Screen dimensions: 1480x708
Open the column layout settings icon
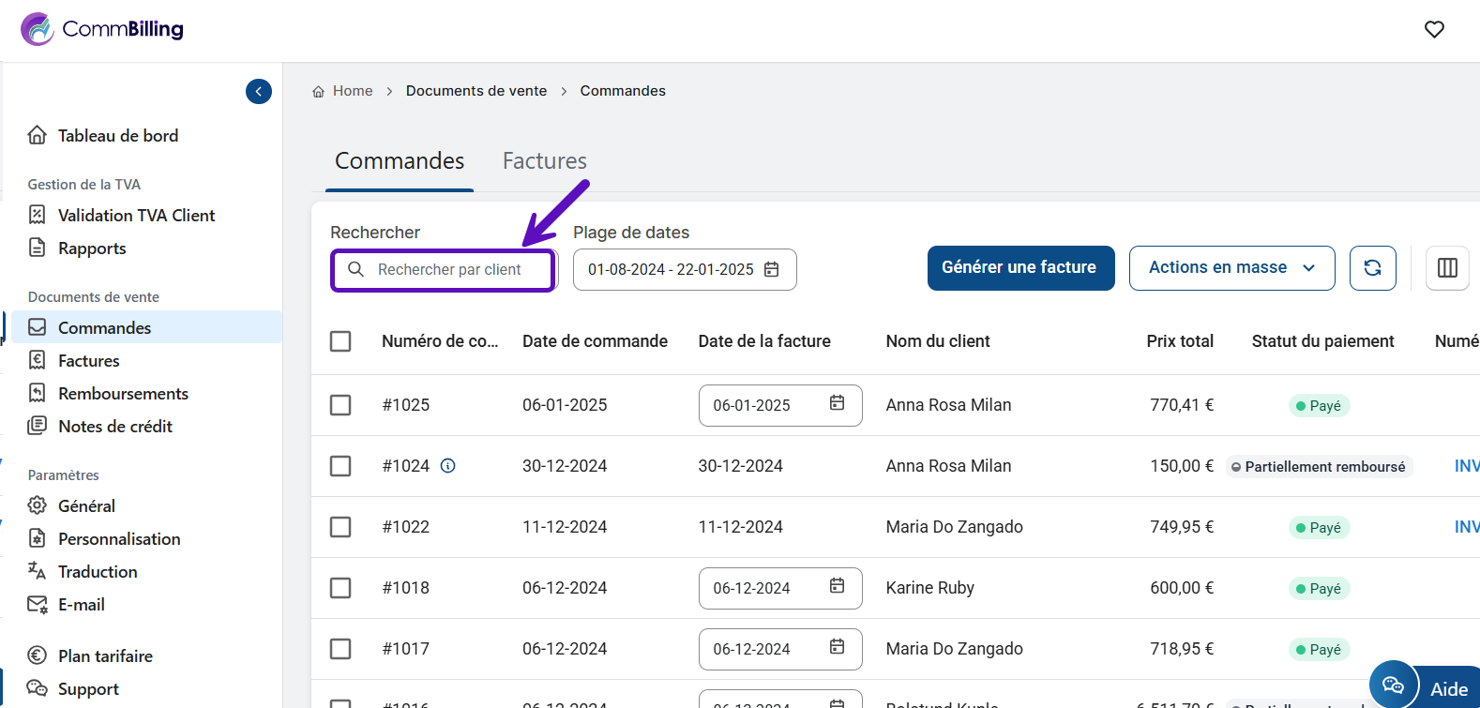1447,268
